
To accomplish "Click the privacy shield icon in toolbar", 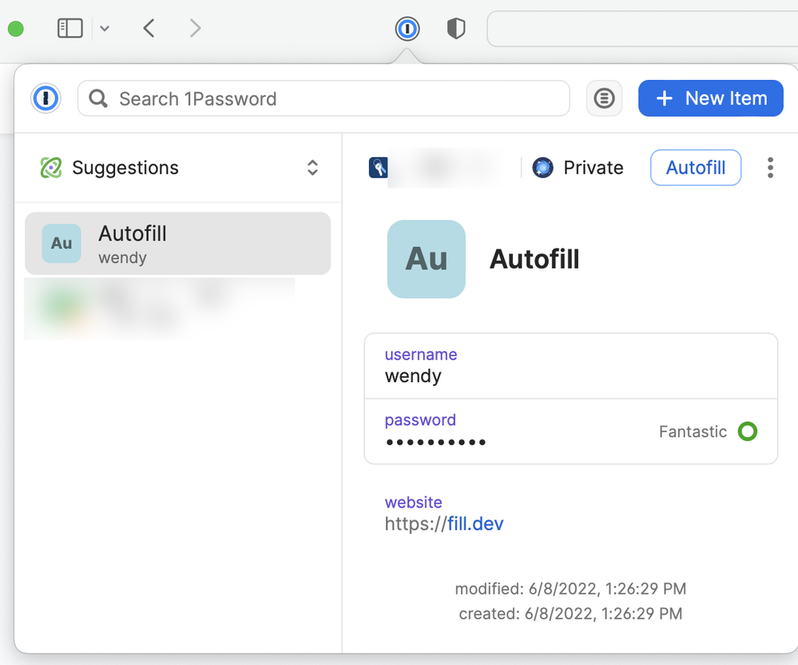I will (x=455, y=30).
